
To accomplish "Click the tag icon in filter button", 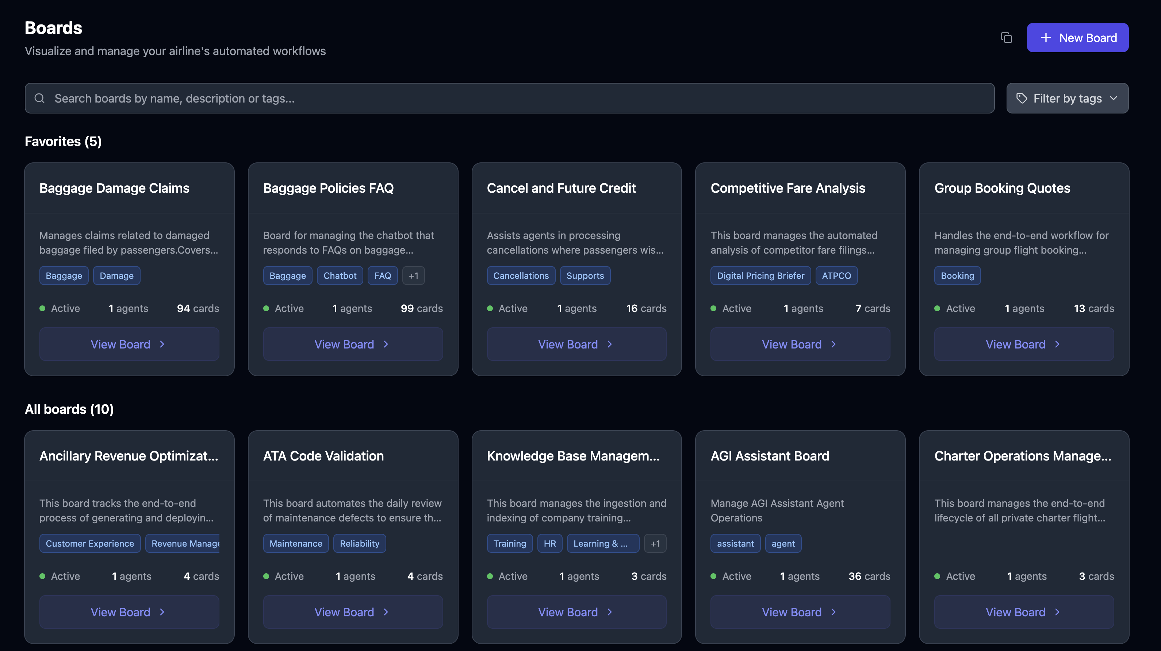I will pyautogui.click(x=1022, y=98).
